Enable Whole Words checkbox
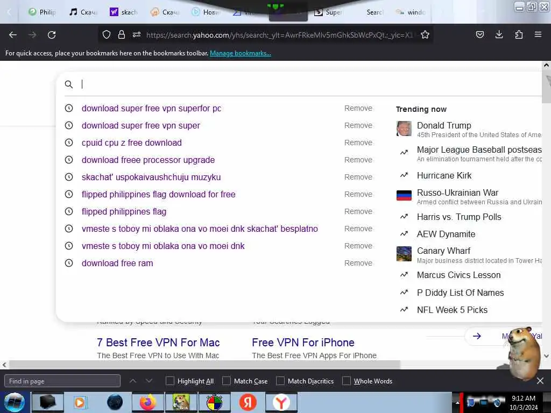 click(x=347, y=381)
